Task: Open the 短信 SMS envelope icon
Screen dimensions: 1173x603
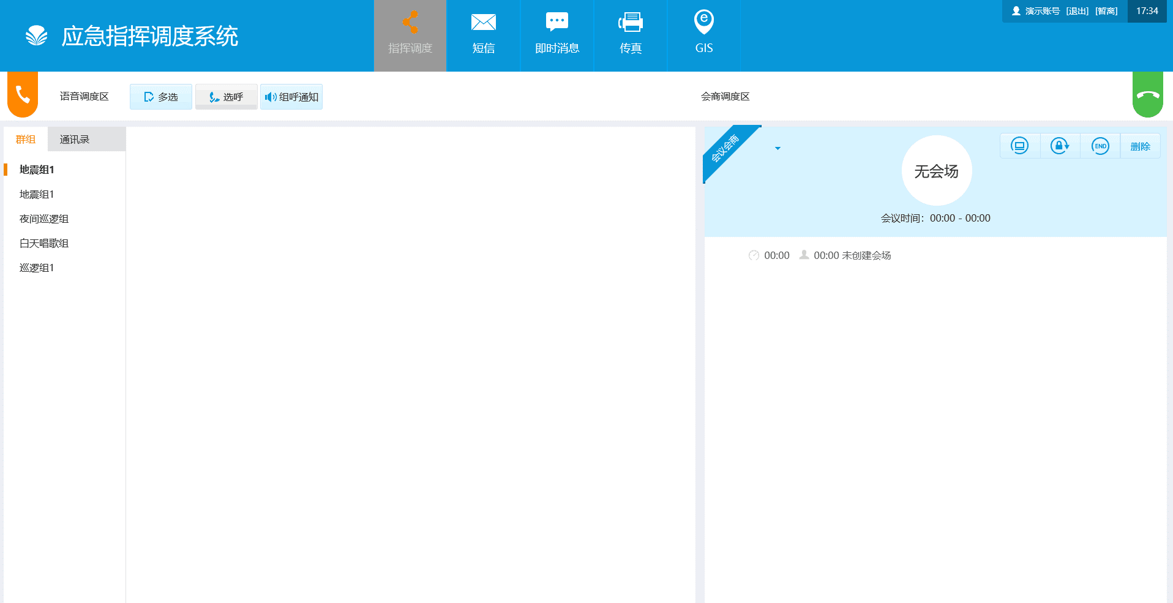Action: [483, 23]
